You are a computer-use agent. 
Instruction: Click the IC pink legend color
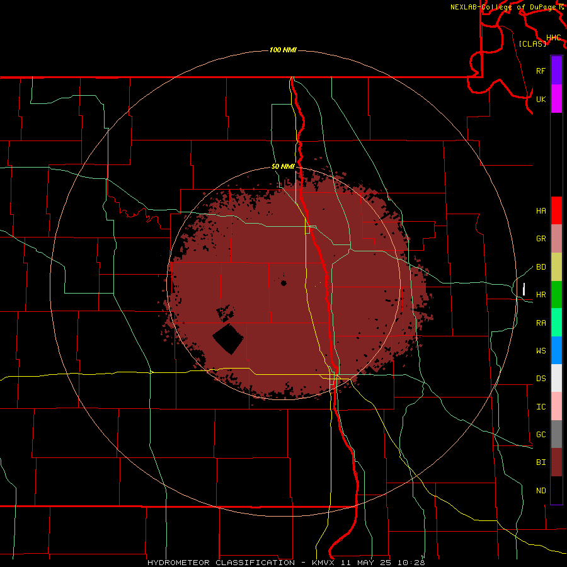556,406
